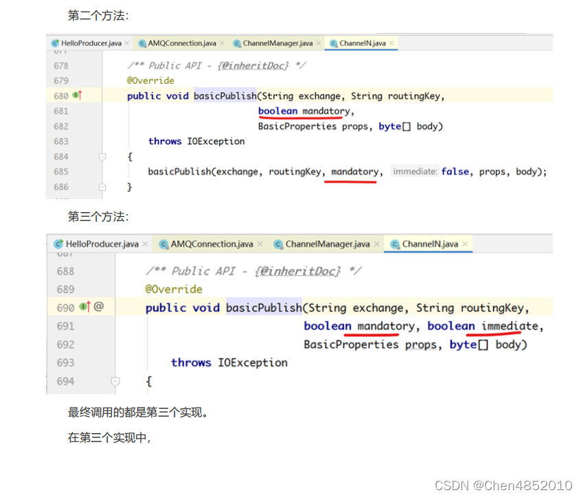Click the fold end marker on line 686

click(102, 187)
